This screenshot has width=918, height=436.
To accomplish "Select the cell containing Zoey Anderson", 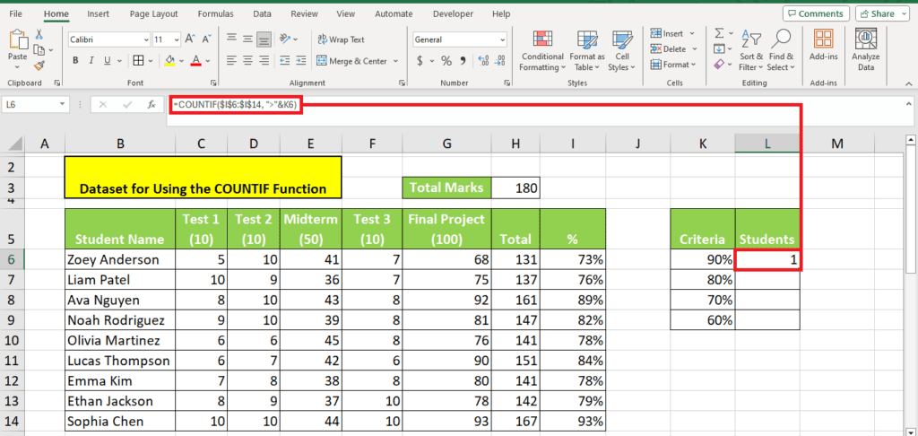I will click(x=120, y=259).
